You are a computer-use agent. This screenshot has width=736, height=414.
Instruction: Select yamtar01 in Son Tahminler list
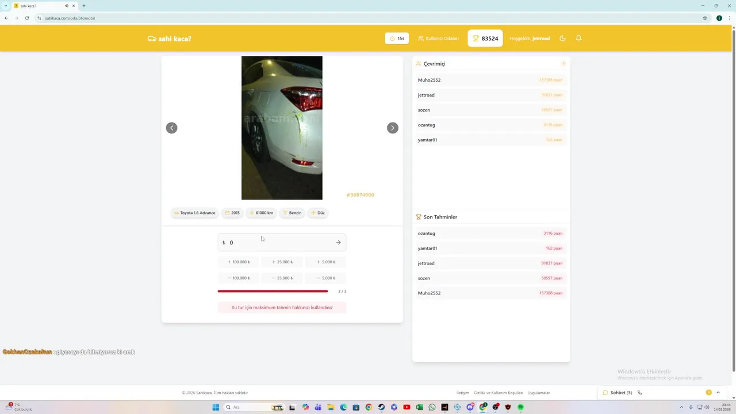(x=491, y=248)
